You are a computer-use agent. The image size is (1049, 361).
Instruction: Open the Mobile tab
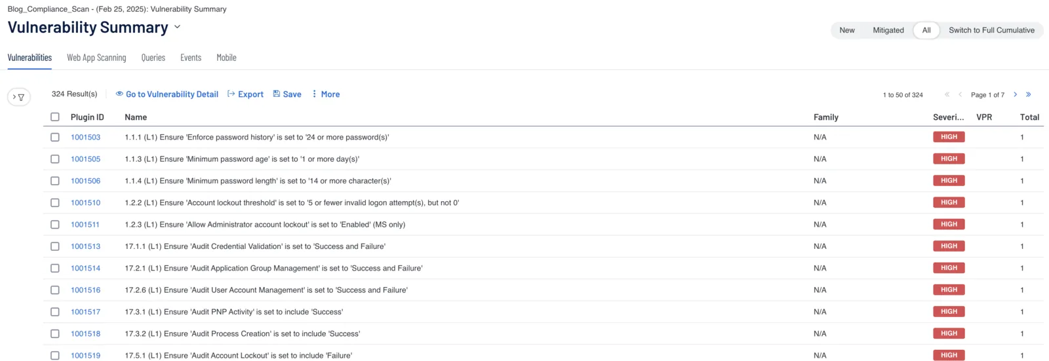tap(226, 58)
